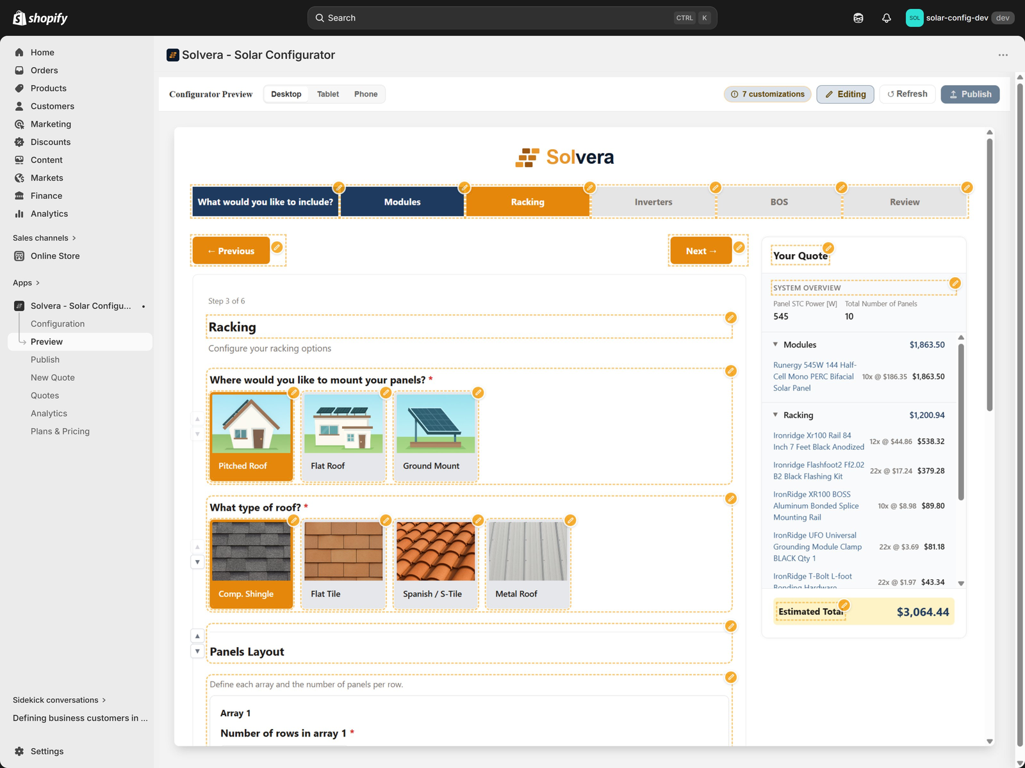Open the Sidekick assistant icon in top bar
Screen dimensions: 1025x768
[x=858, y=18]
